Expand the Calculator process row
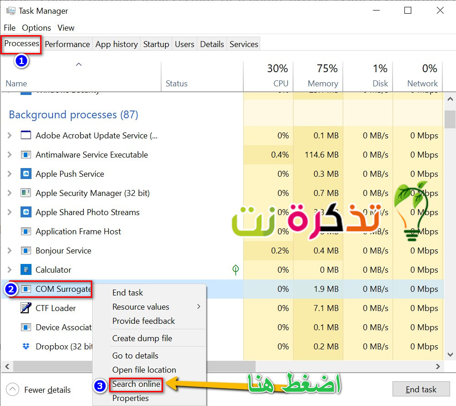Image resolution: width=456 pixels, height=406 pixels. (10, 270)
